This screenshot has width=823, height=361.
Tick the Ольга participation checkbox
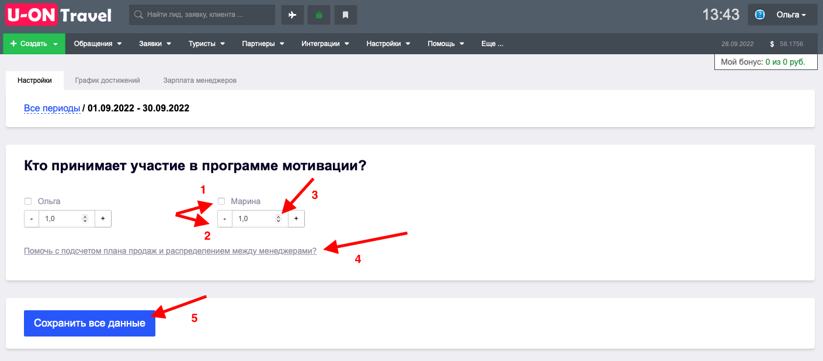[x=27, y=201]
